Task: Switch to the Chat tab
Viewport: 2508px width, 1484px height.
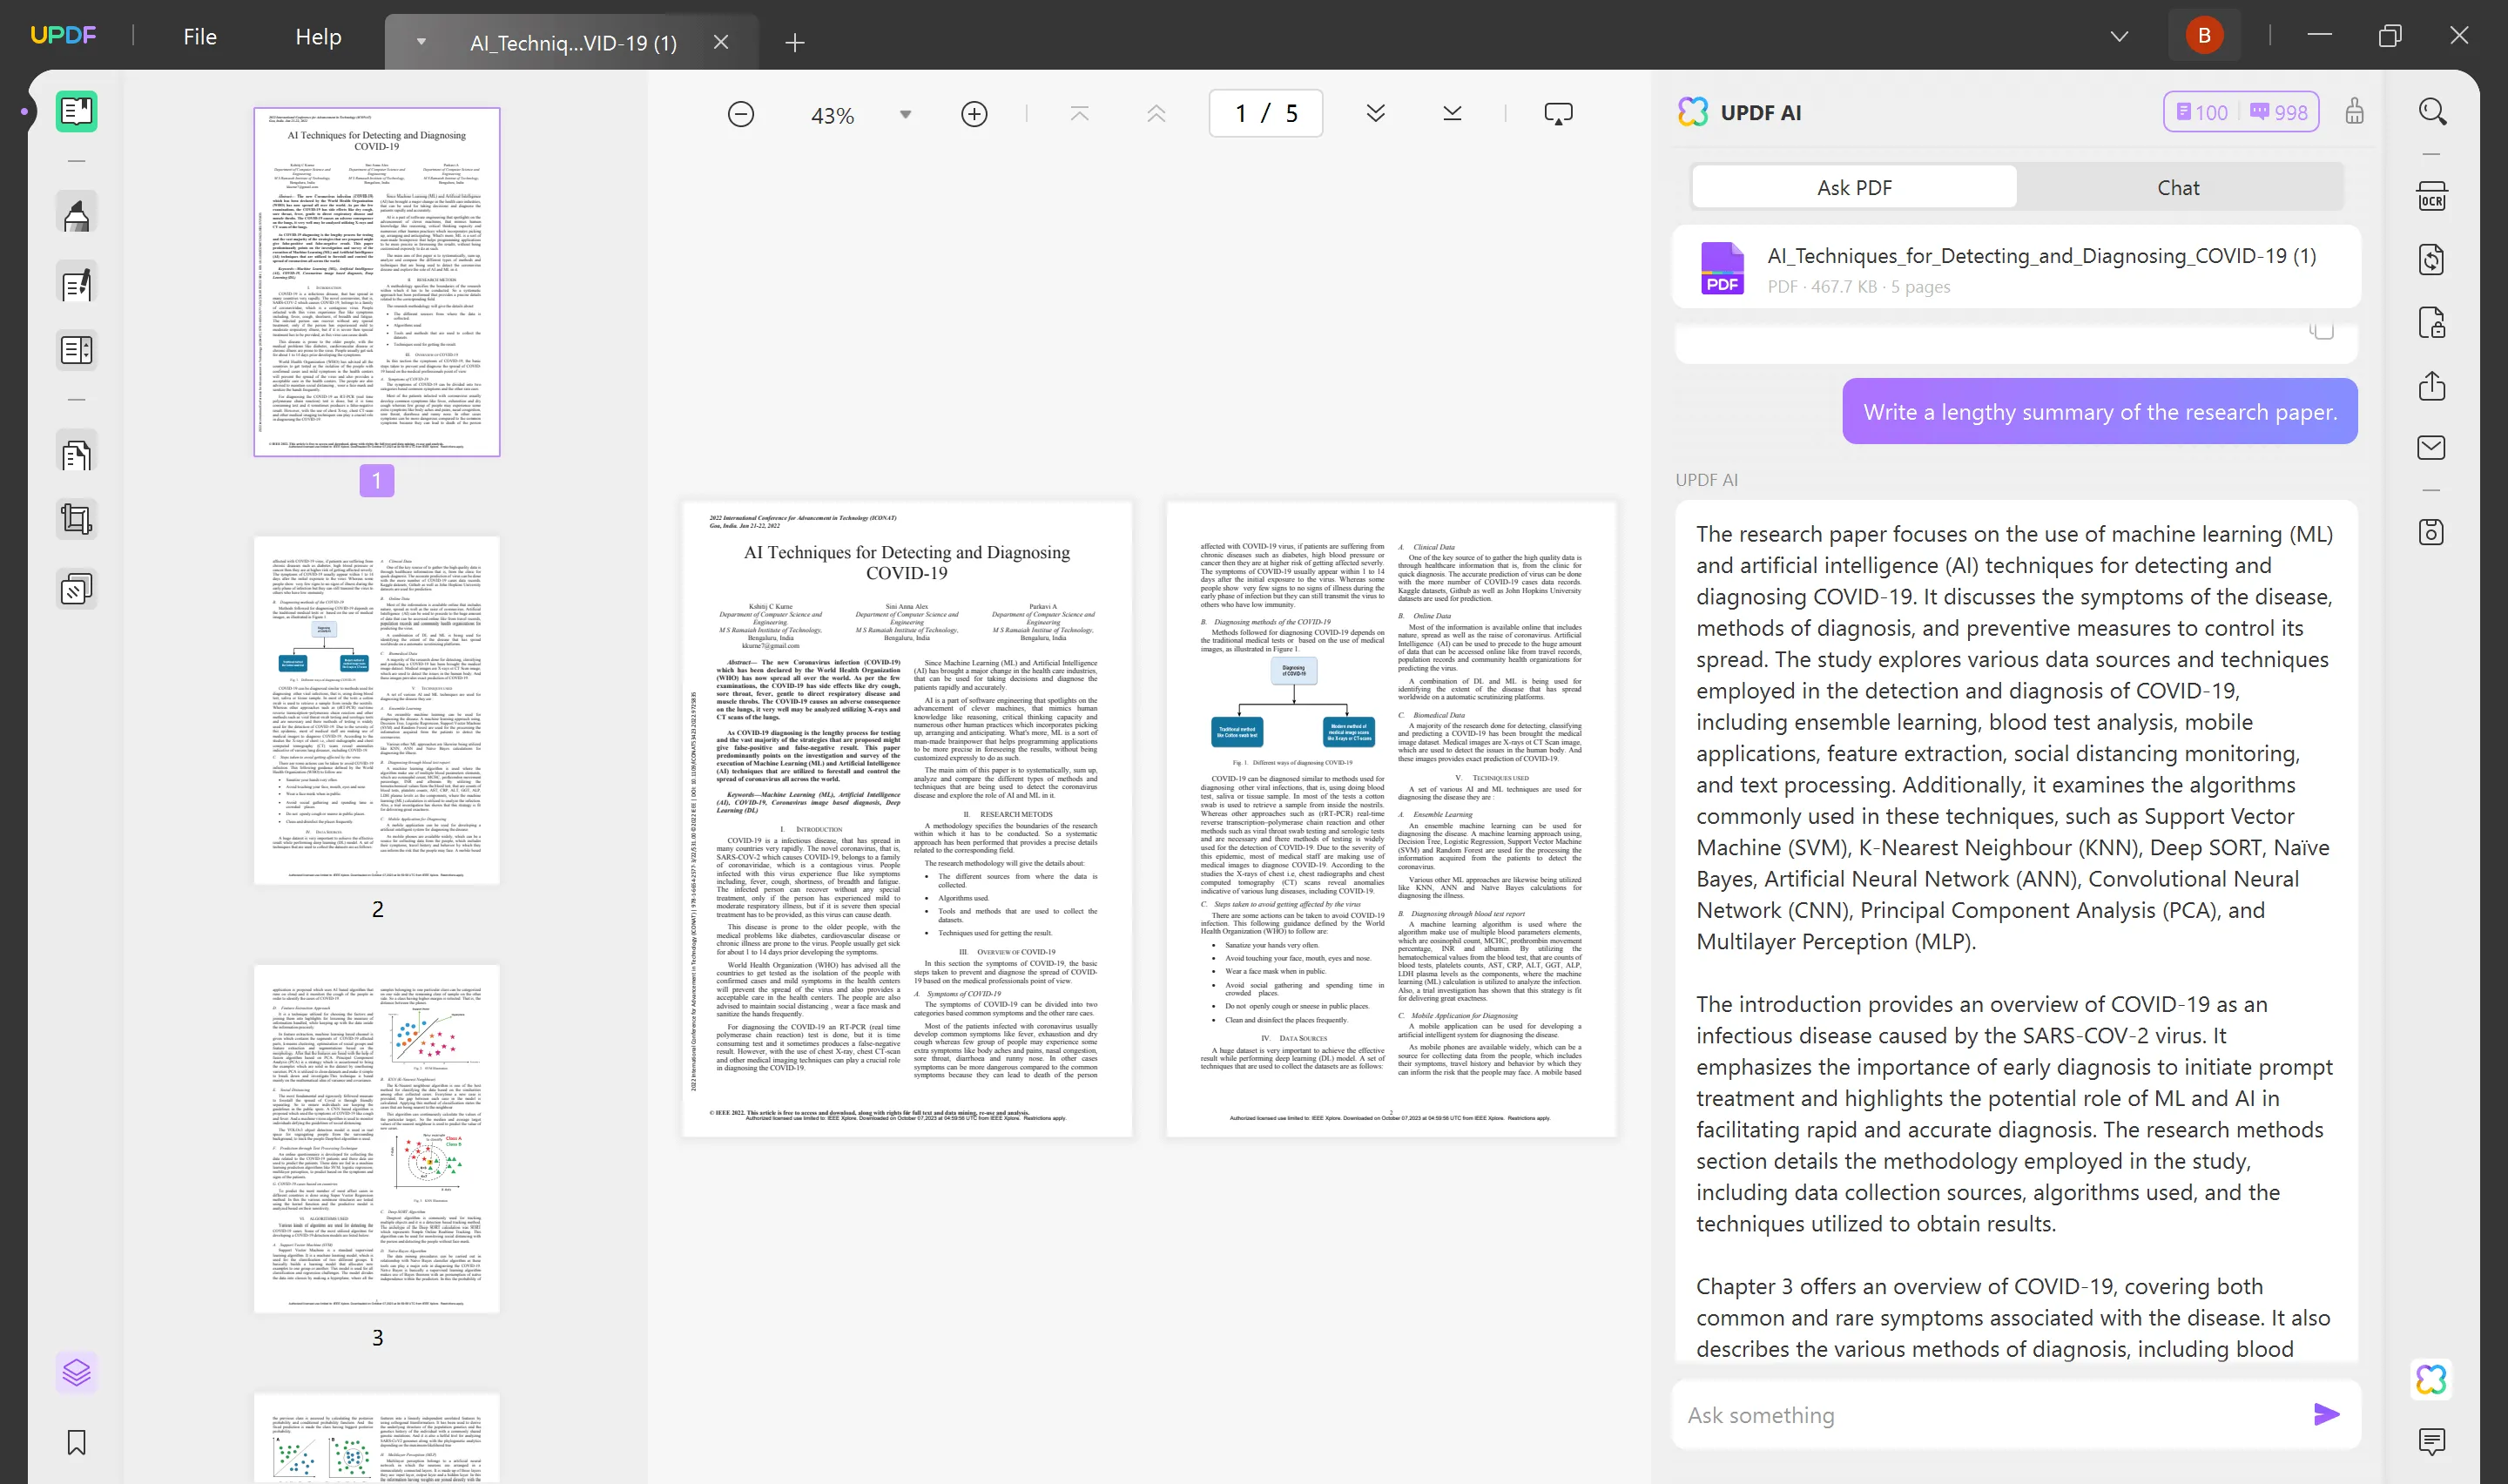Action: coord(2177,187)
